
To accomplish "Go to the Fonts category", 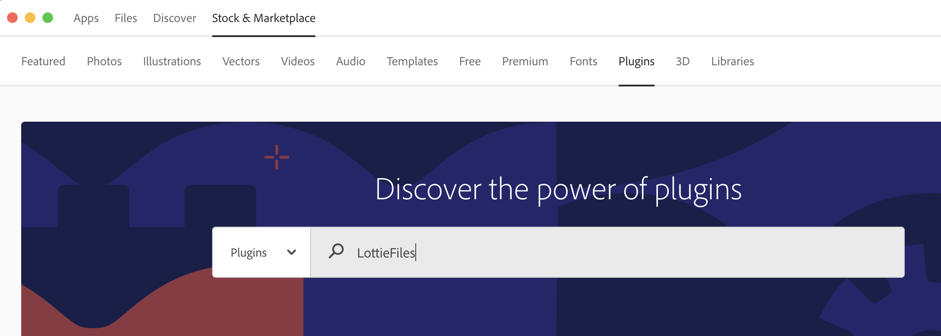I will (584, 61).
